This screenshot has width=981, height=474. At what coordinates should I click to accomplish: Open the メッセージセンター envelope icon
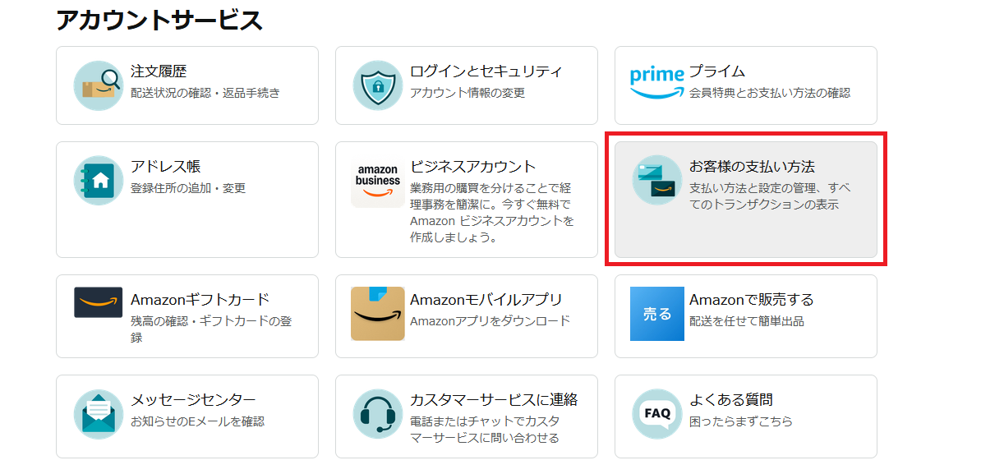(x=99, y=414)
